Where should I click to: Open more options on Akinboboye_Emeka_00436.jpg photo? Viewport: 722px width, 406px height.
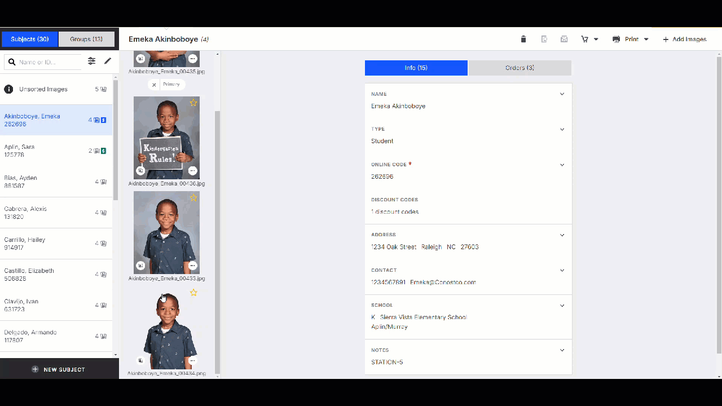click(x=192, y=171)
